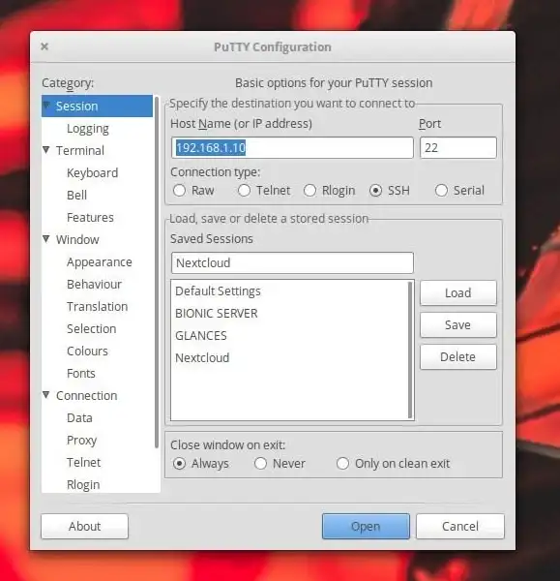Open Proxy settings
Image resolution: width=560 pixels, height=581 pixels.
click(81, 441)
